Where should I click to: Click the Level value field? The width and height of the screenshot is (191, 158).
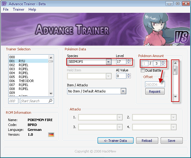[121, 62]
